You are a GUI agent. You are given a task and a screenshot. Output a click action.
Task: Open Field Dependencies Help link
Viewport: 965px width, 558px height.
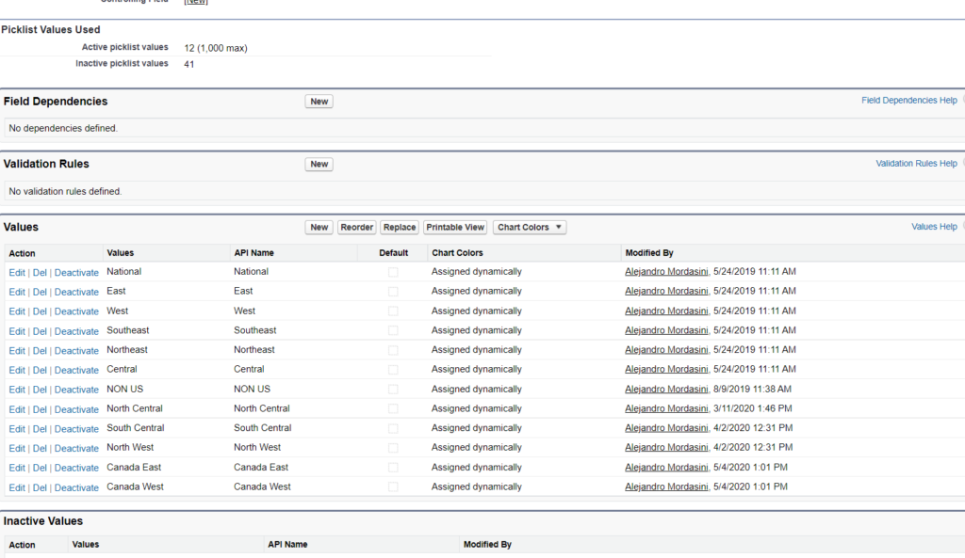[x=908, y=101]
